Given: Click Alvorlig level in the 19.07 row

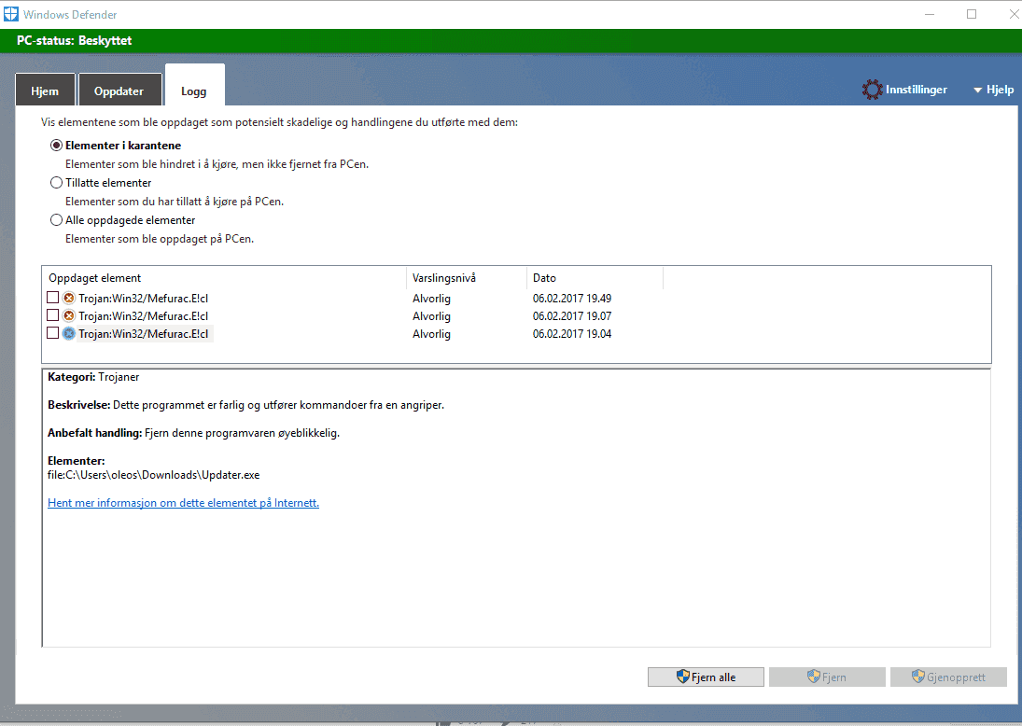Looking at the screenshot, I should click(431, 316).
